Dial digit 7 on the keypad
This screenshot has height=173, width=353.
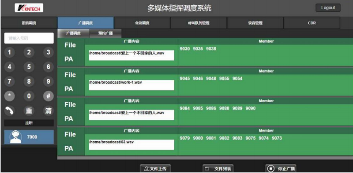tap(9, 81)
